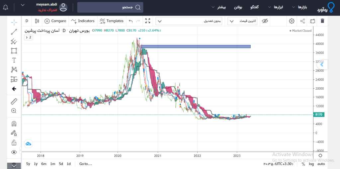Click the back arrow icon in sidebar

[14, 89]
